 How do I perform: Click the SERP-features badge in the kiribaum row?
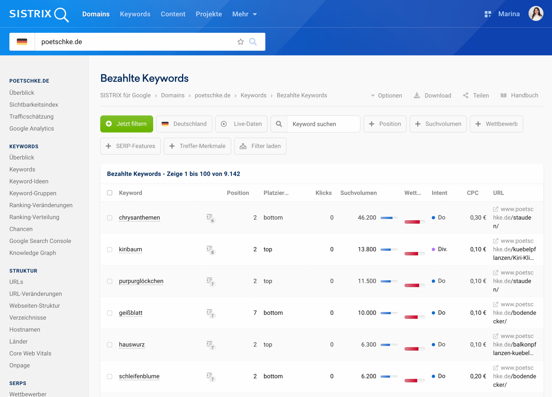coord(210,250)
